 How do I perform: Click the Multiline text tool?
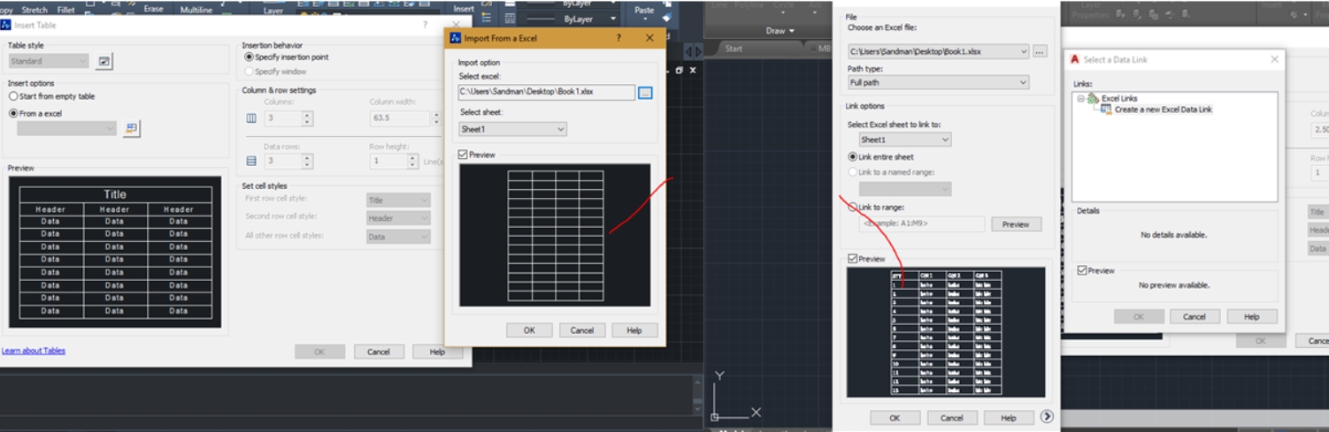pyautogui.click(x=196, y=10)
